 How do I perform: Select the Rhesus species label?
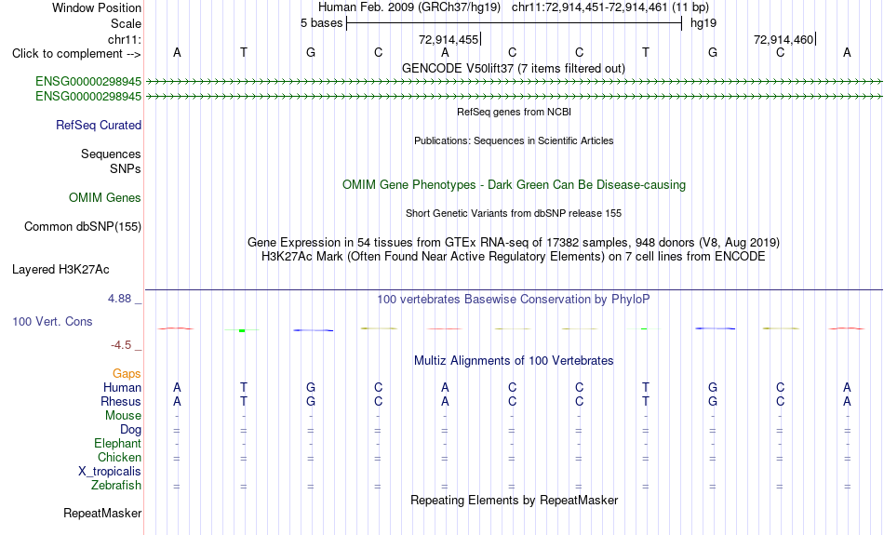click(x=121, y=401)
